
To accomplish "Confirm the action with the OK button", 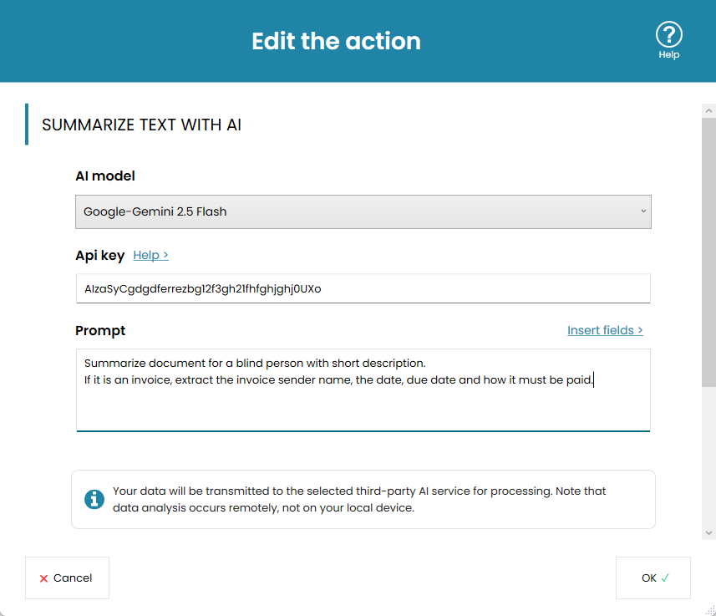I will pyautogui.click(x=653, y=578).
